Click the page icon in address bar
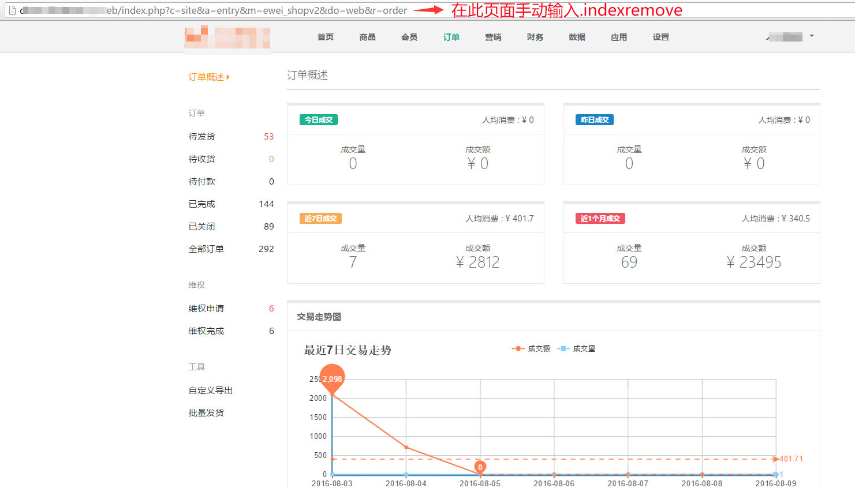The width and height of the screenshot is (855, 488). tap(12, 10)
